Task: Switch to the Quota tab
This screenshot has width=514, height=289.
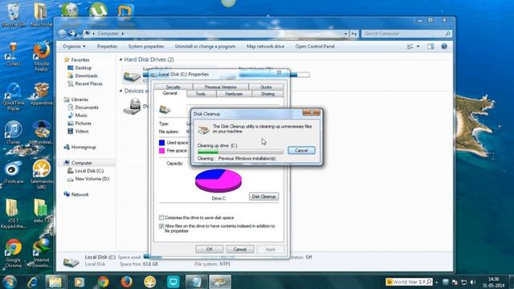Action: (266, 87)
